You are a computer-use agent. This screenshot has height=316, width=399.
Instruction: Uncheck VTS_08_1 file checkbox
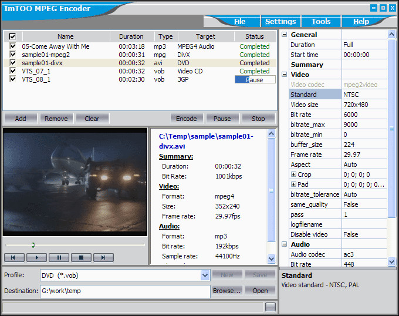[12, 79]
